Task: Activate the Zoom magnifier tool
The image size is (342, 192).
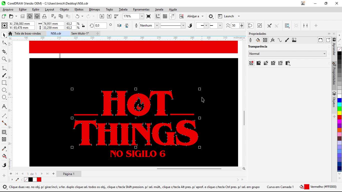Action: (4, 59)
